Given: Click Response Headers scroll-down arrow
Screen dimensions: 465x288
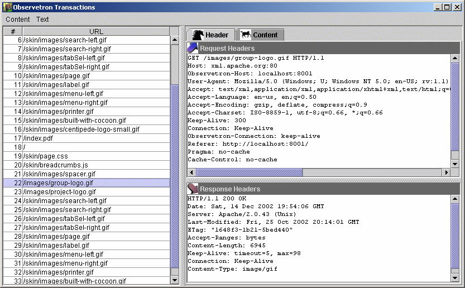Looking at the screenshot, I should coord(456,277).
